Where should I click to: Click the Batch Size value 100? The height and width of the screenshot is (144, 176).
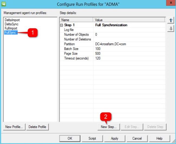(x=98, y=49)
